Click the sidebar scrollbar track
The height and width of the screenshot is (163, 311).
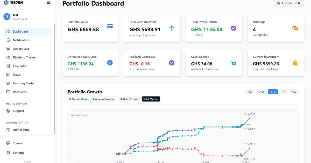[54, 78]
